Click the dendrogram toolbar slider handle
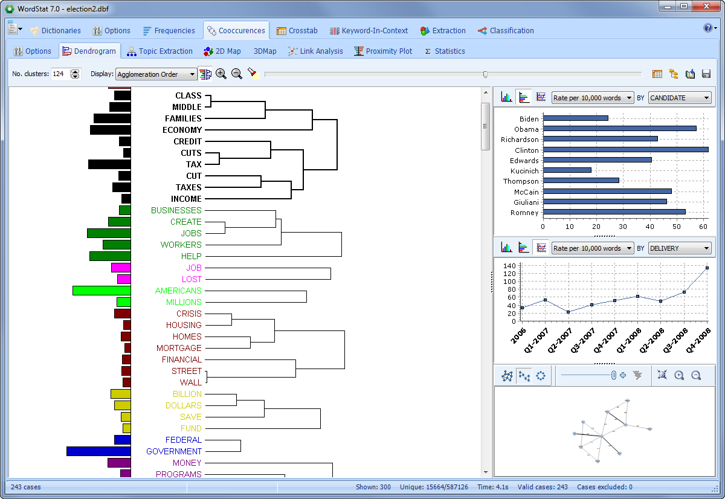Viewport: 725px width, 499px height. 485,74
